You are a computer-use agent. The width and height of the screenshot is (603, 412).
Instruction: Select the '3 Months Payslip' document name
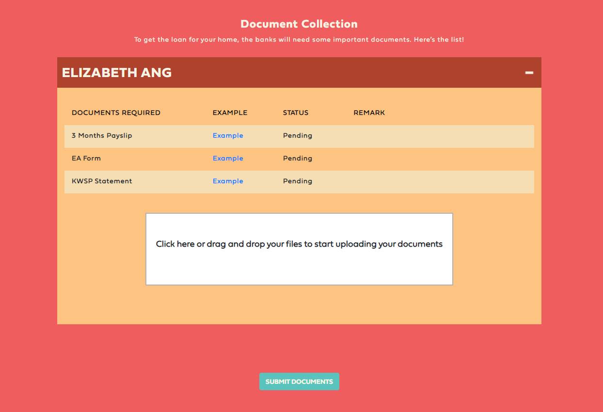point(102,136)
